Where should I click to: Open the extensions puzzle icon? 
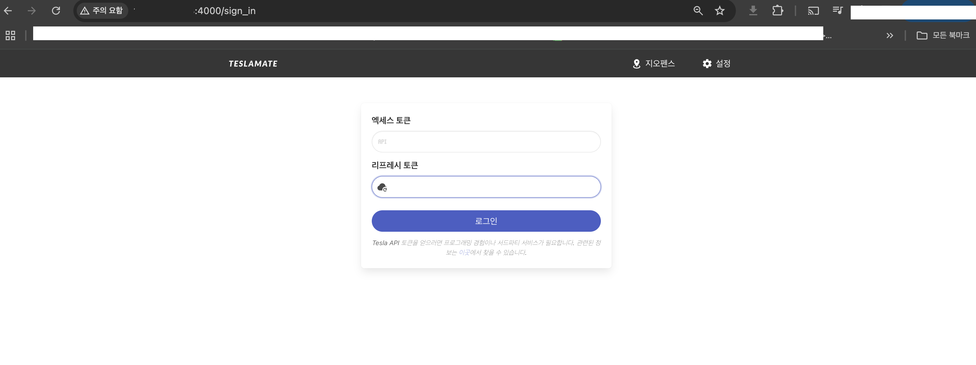point(777,11)
